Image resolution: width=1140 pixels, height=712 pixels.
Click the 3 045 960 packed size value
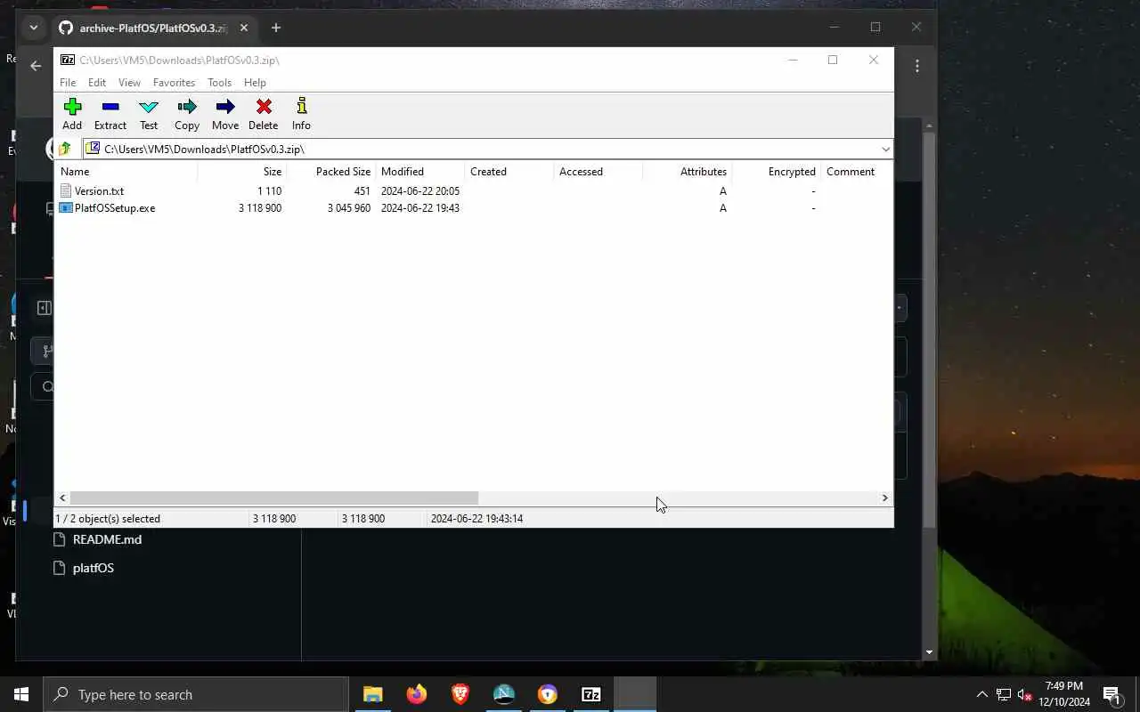[348, 207]
